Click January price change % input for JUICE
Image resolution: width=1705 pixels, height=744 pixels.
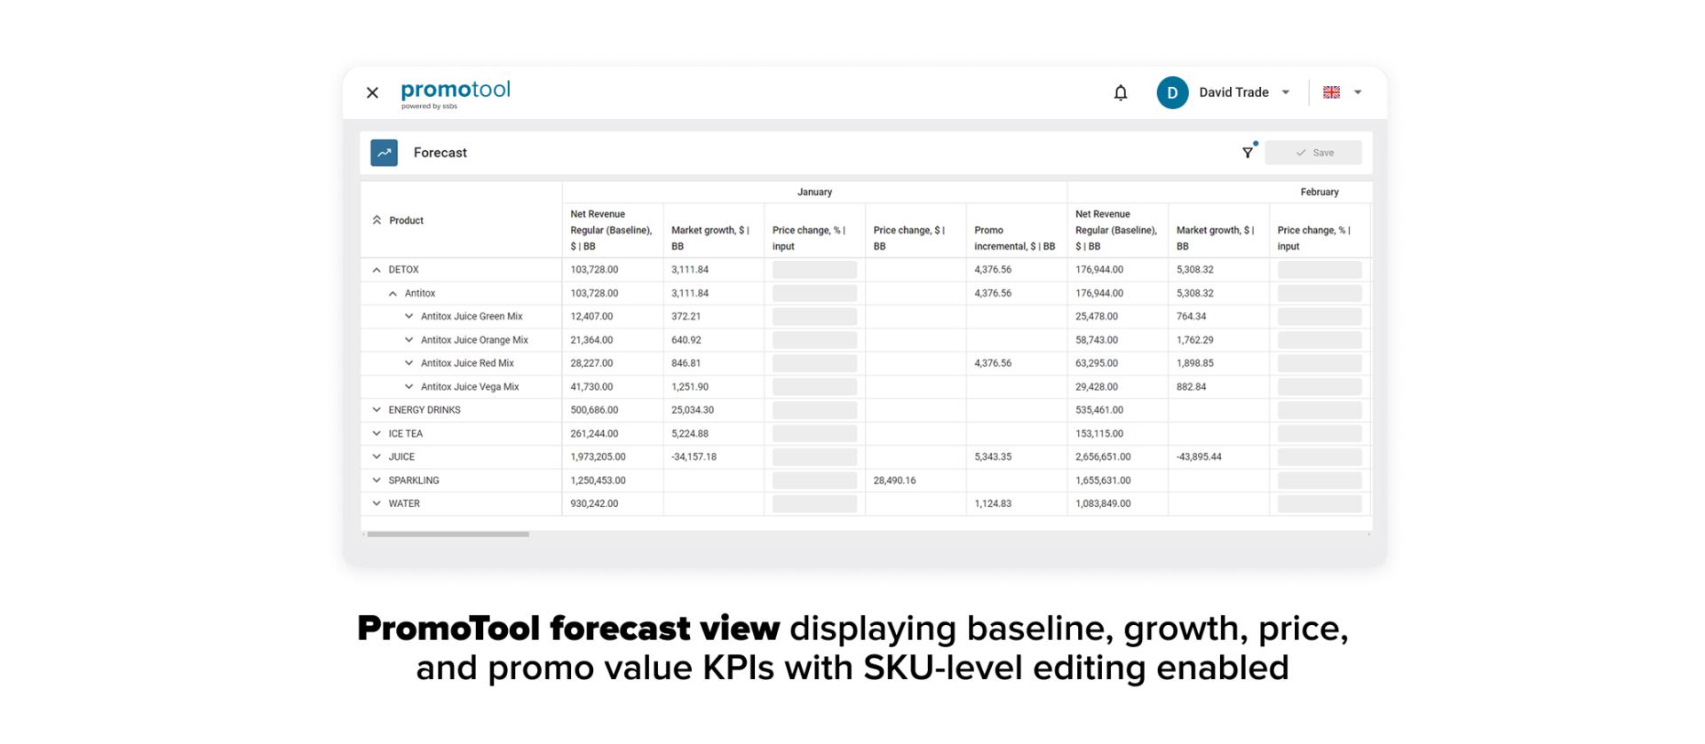pyautogui.click(x=814, y=457)
